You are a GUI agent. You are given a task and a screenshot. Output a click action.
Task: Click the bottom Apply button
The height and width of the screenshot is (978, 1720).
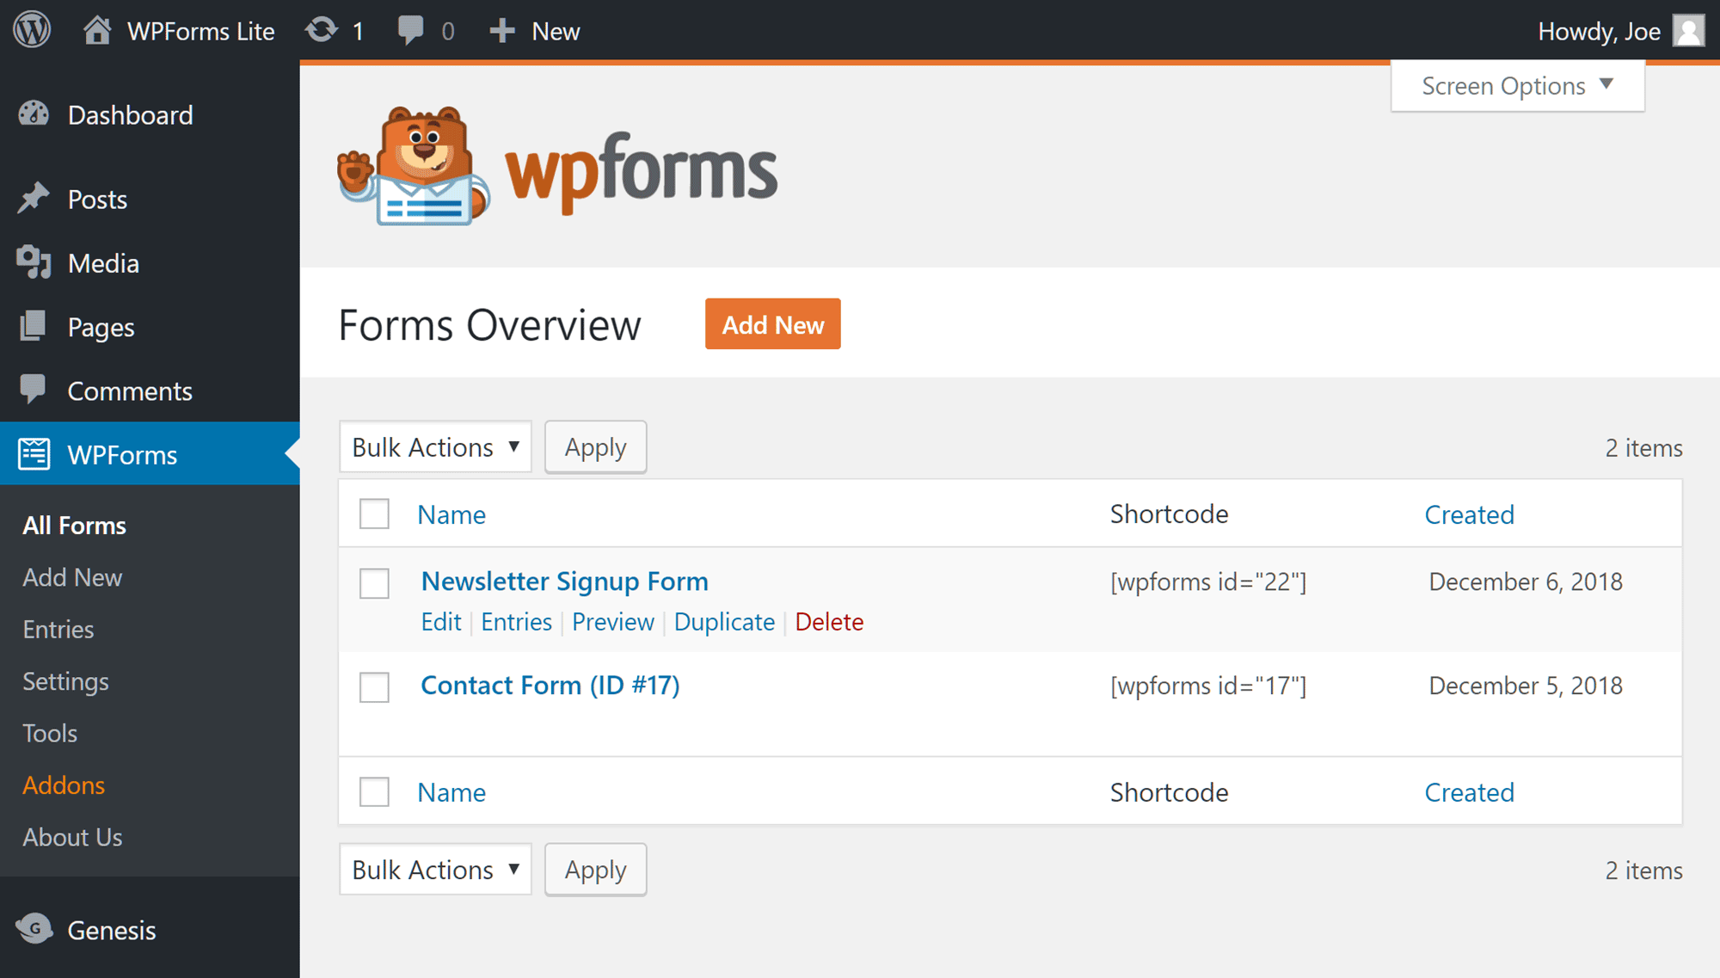click(595, 870)
